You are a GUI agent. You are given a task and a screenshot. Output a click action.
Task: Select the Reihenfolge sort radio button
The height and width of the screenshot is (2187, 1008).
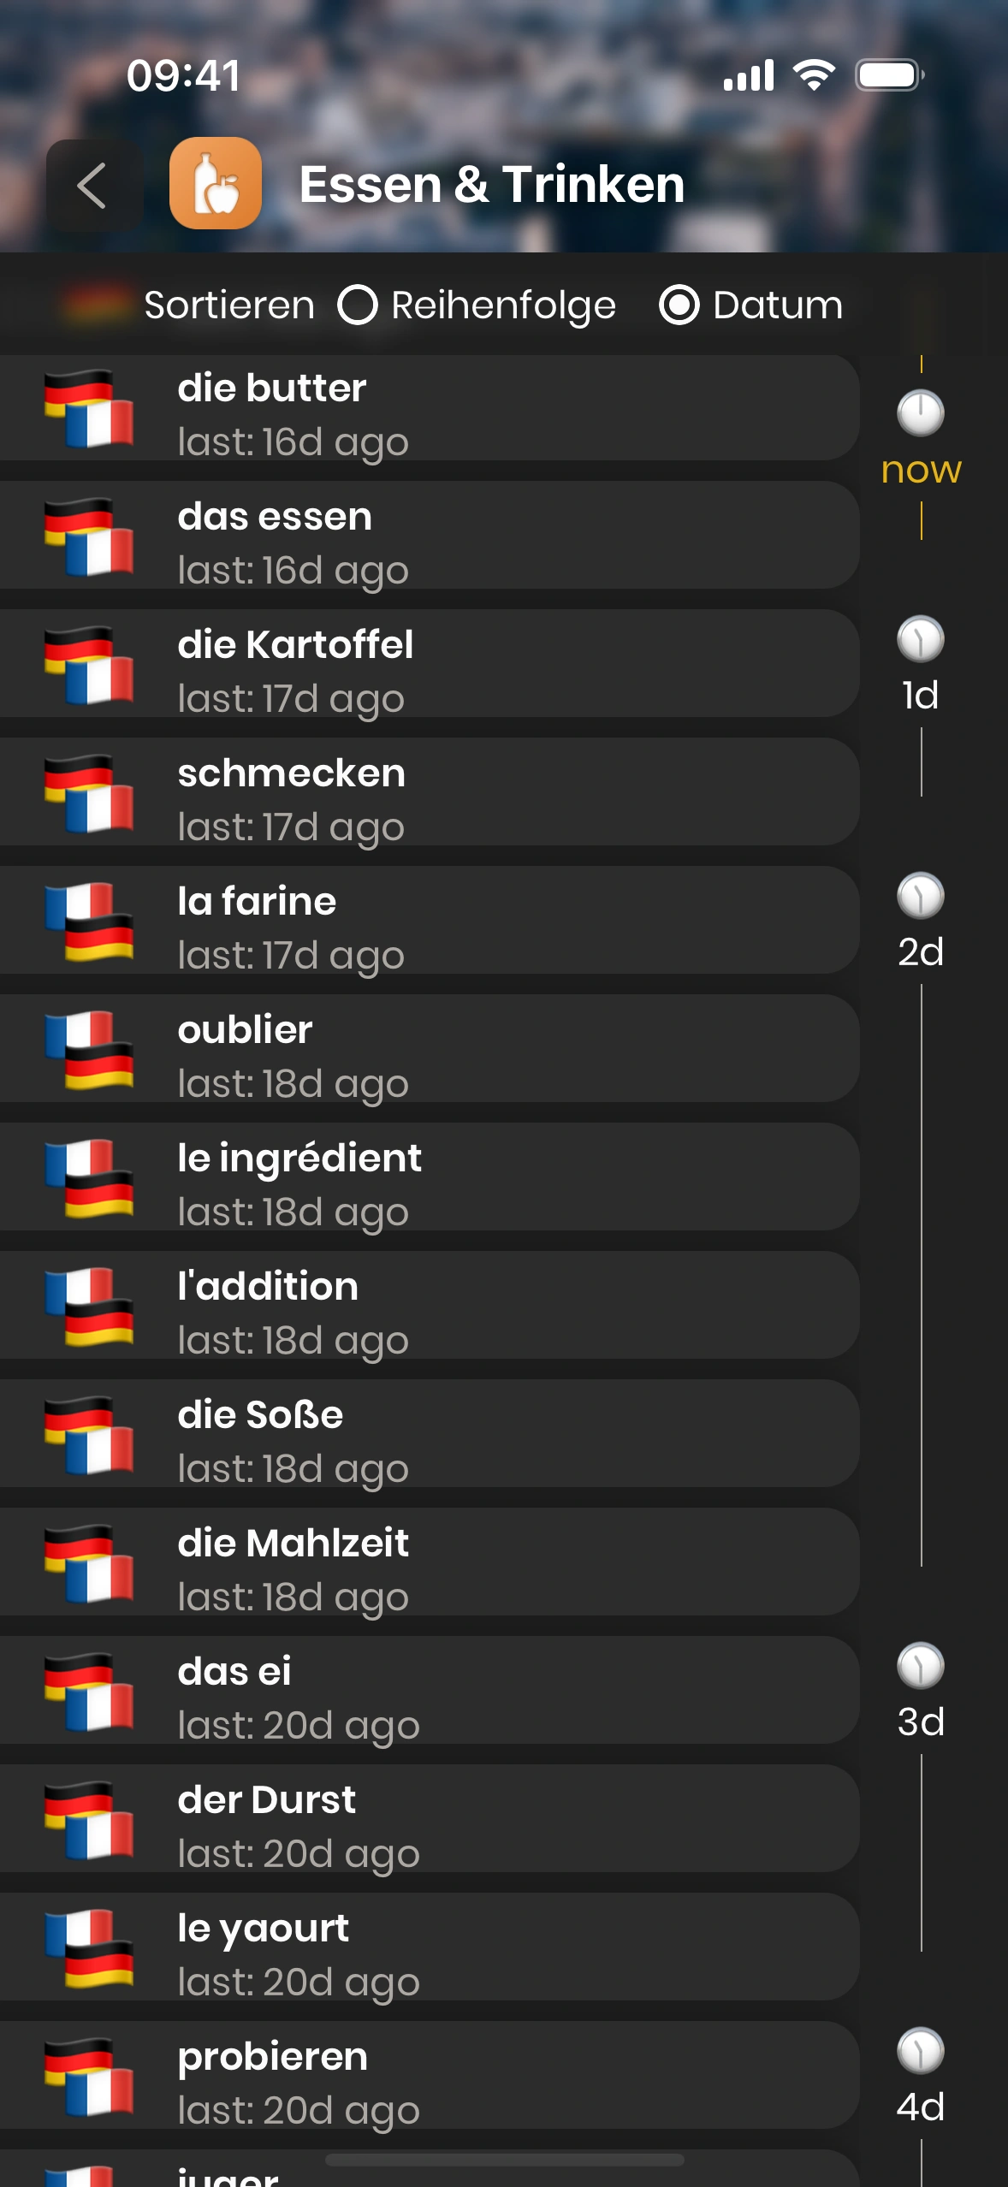coord(358,305)
